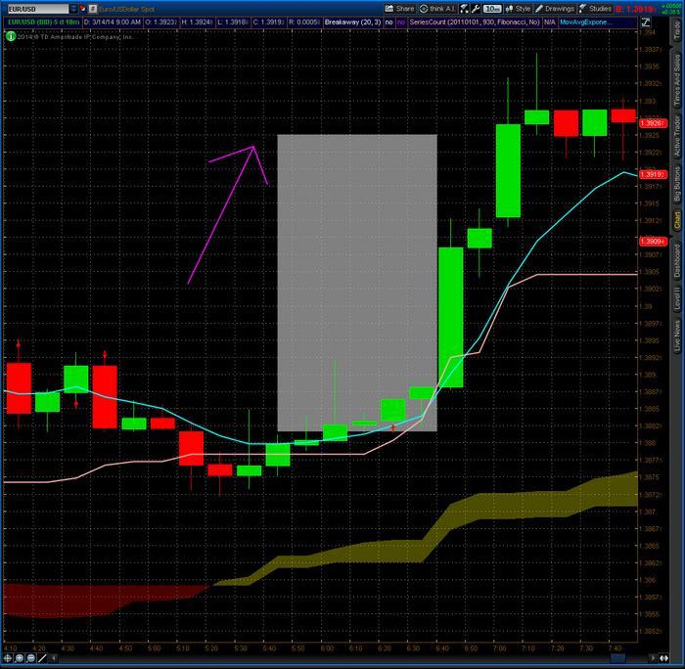Click the Share button
Viewport: 685px width, 669px height.
coord(399,9)
